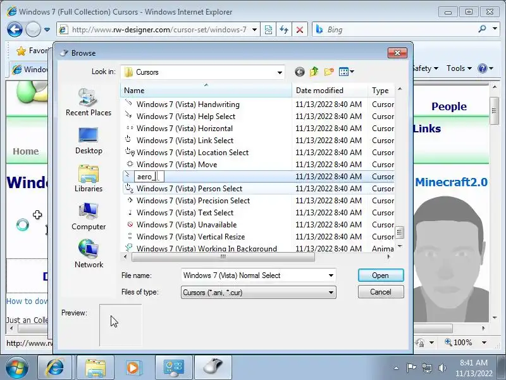Select Windows 7 (Vista) Help Select file

click(186, 117)
